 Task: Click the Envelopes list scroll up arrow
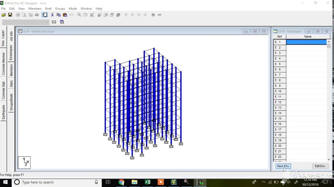329,42
